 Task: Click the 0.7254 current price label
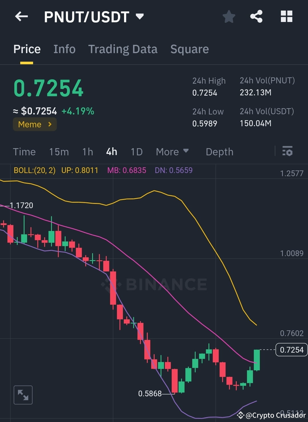[291, 349]
